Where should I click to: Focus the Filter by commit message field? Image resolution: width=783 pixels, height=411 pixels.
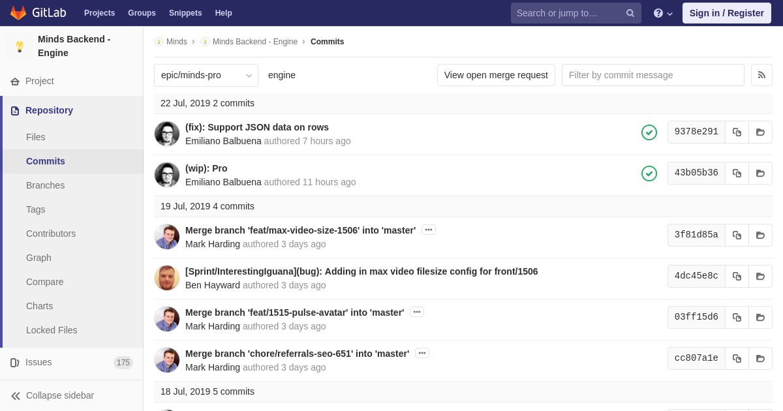click(x=653, y=75)
